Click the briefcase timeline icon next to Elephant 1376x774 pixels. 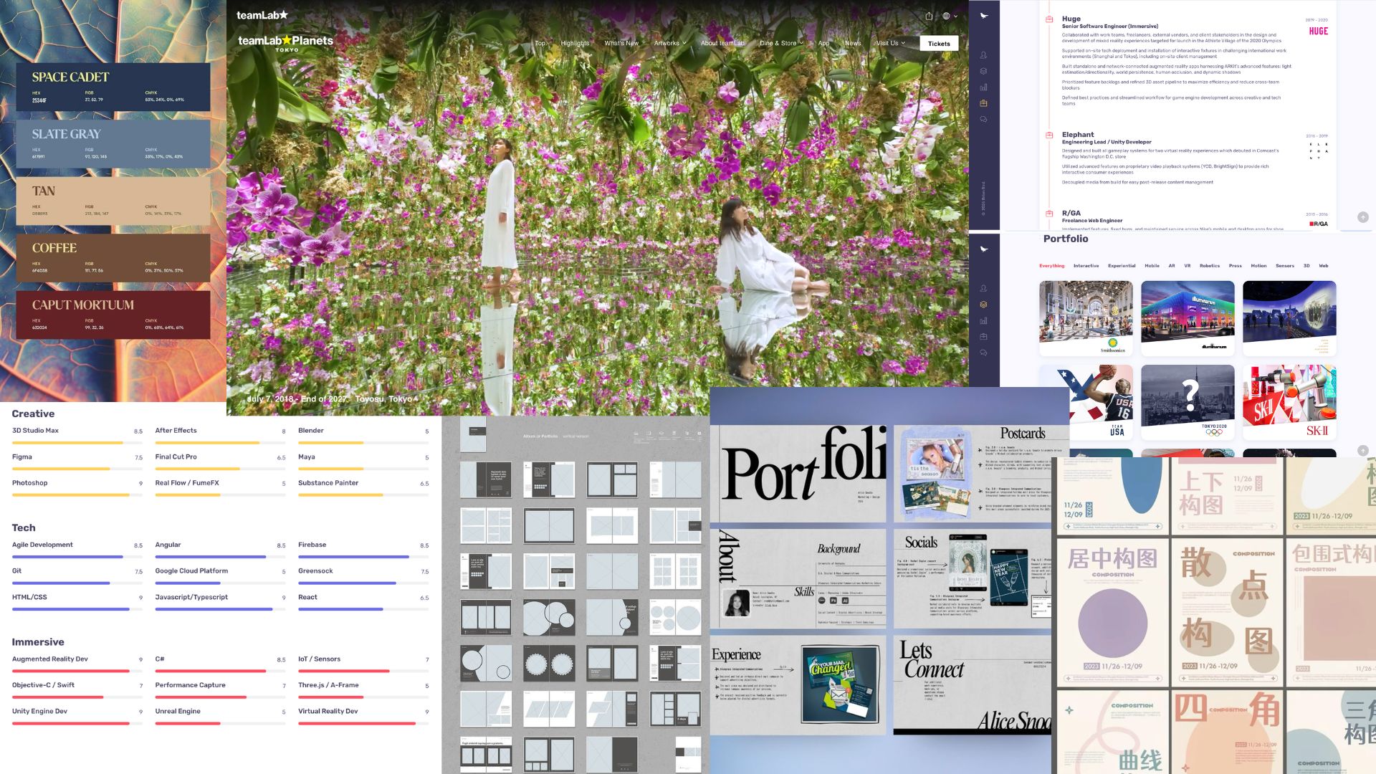pyautogui.click(x=1049, y=135)
